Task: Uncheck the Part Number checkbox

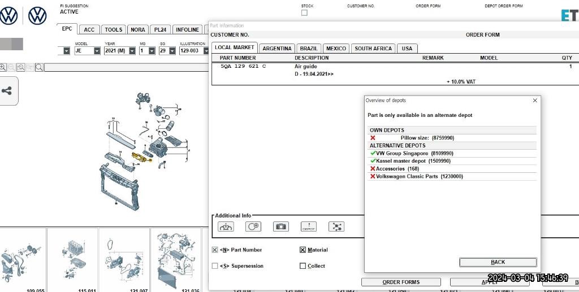Action: [x=215, y=250]
